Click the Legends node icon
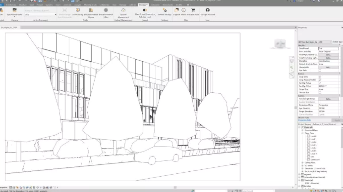 pyautogui.click(x=302, y=174)
